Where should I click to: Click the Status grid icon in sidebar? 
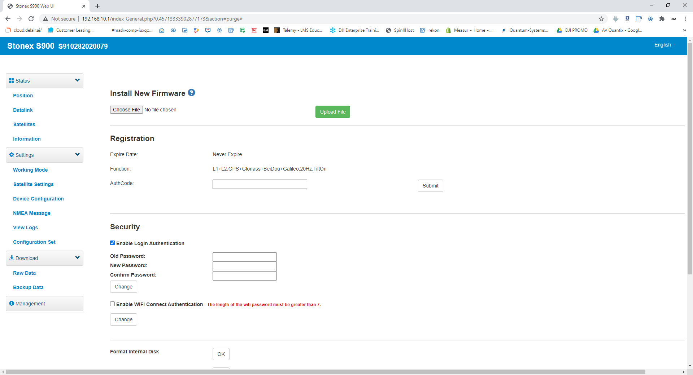coord(12,81)
